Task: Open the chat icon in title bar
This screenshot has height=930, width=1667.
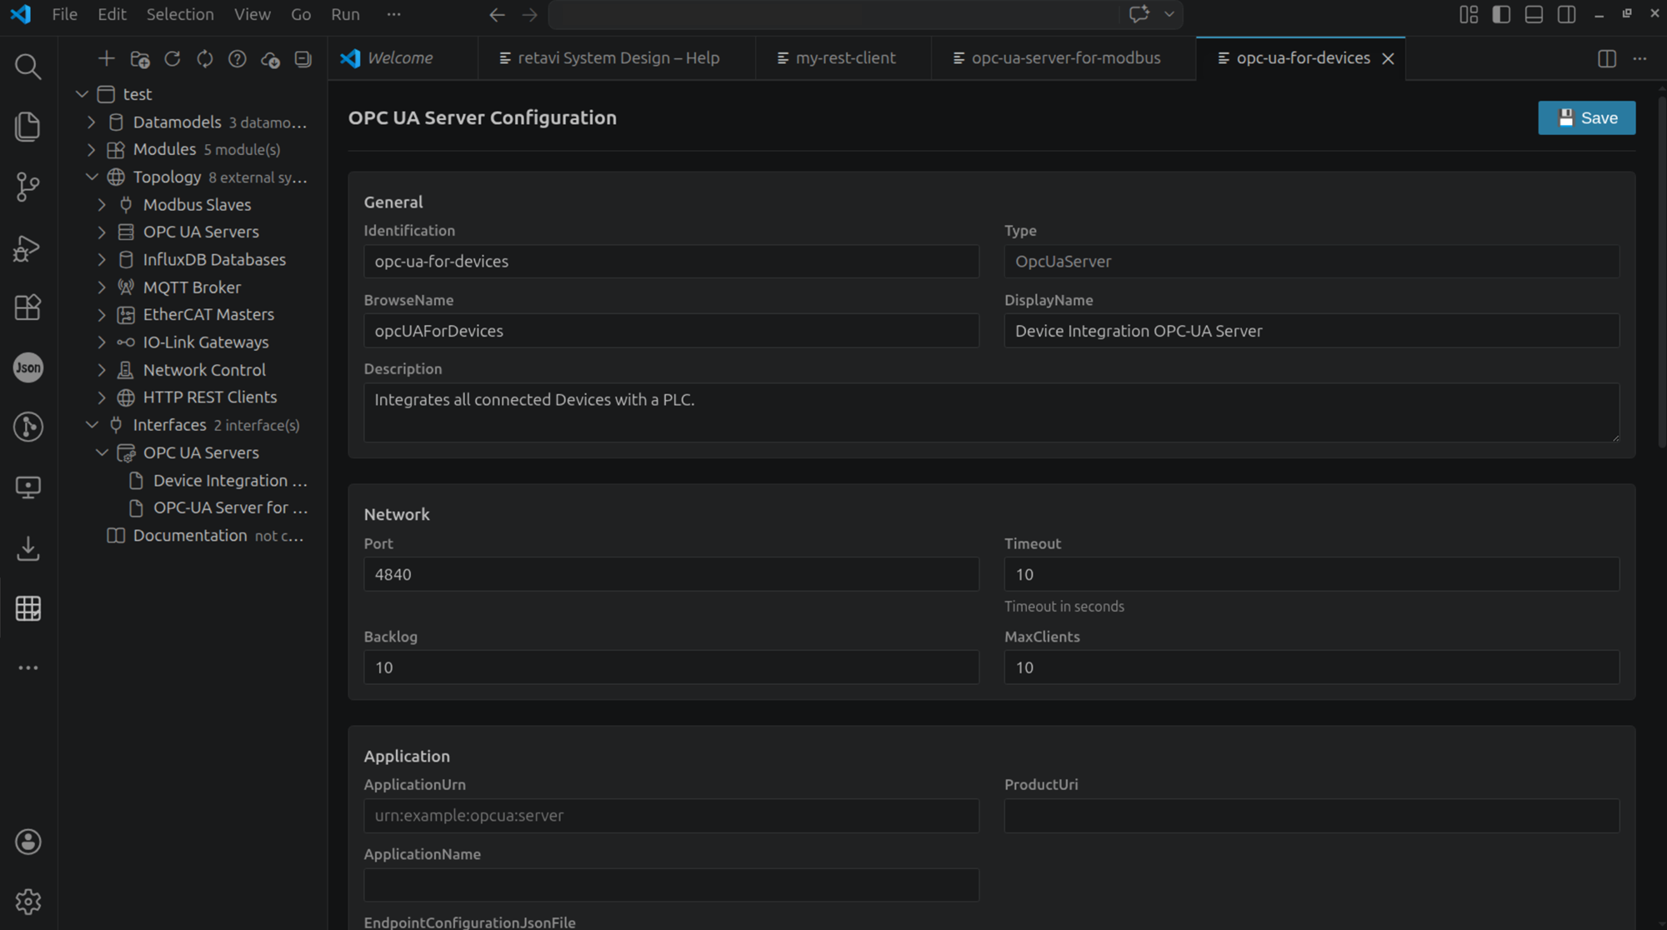Action: [1139, 14]
